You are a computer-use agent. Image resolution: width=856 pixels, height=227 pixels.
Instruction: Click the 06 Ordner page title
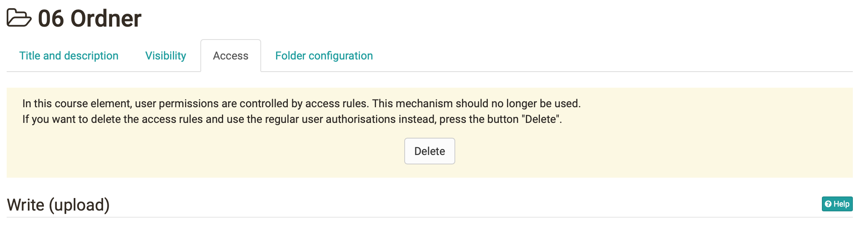[89, 18]
